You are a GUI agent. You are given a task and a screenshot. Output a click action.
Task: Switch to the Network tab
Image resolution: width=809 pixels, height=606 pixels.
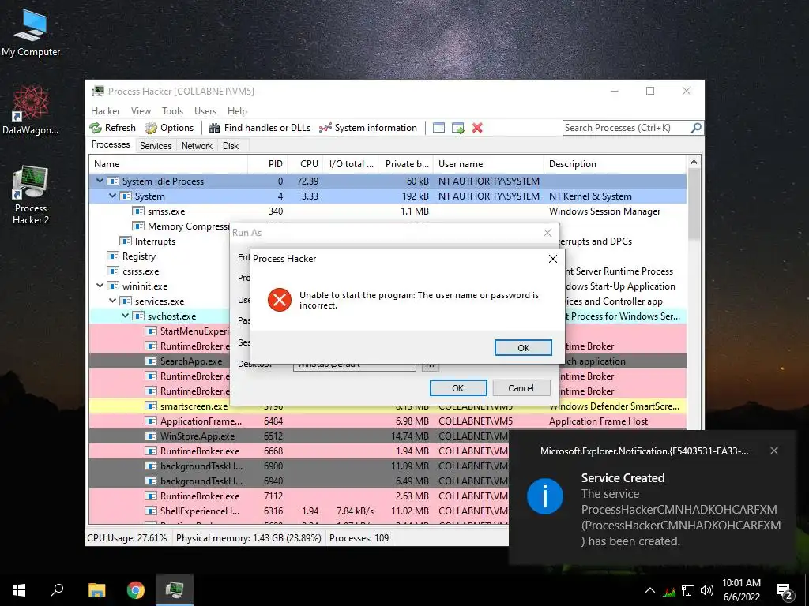[197, 146]
